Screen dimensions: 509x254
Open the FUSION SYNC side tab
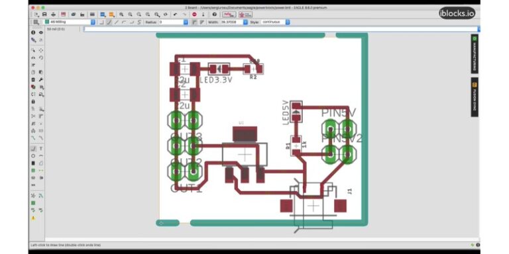coord(475,97)
